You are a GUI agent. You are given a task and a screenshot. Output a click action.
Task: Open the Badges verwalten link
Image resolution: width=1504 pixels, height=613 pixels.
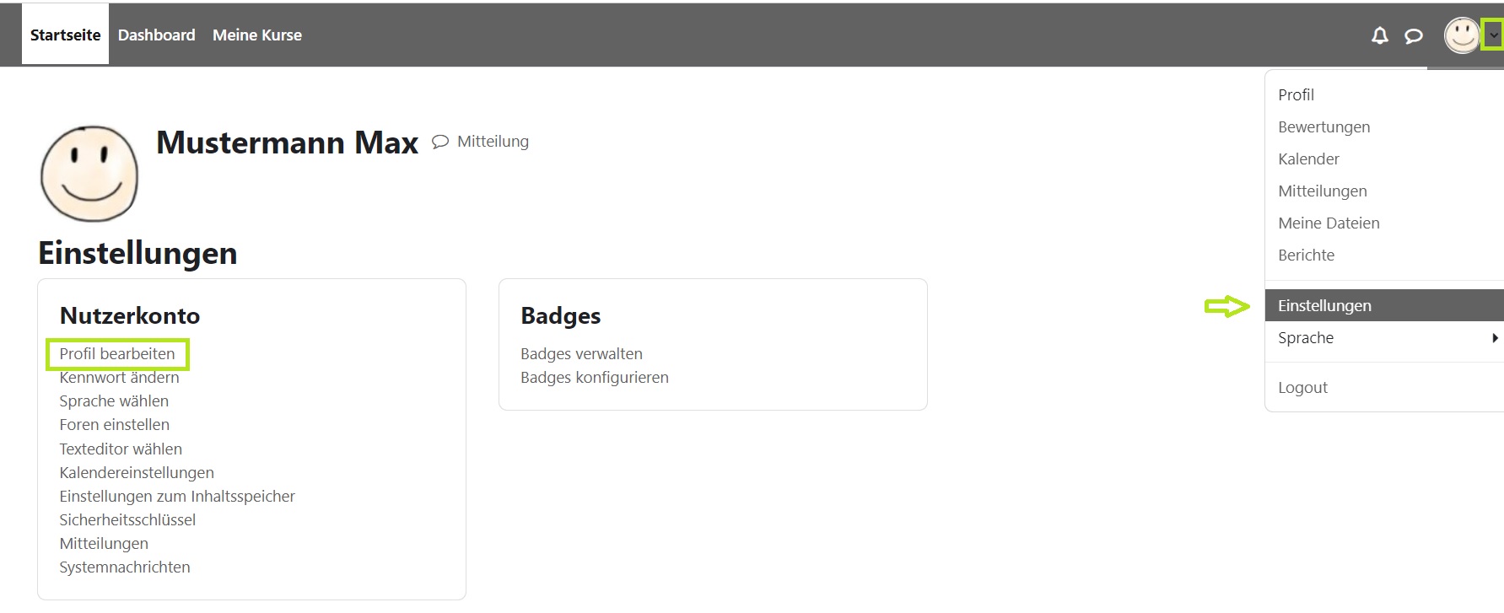pos(581,354)
